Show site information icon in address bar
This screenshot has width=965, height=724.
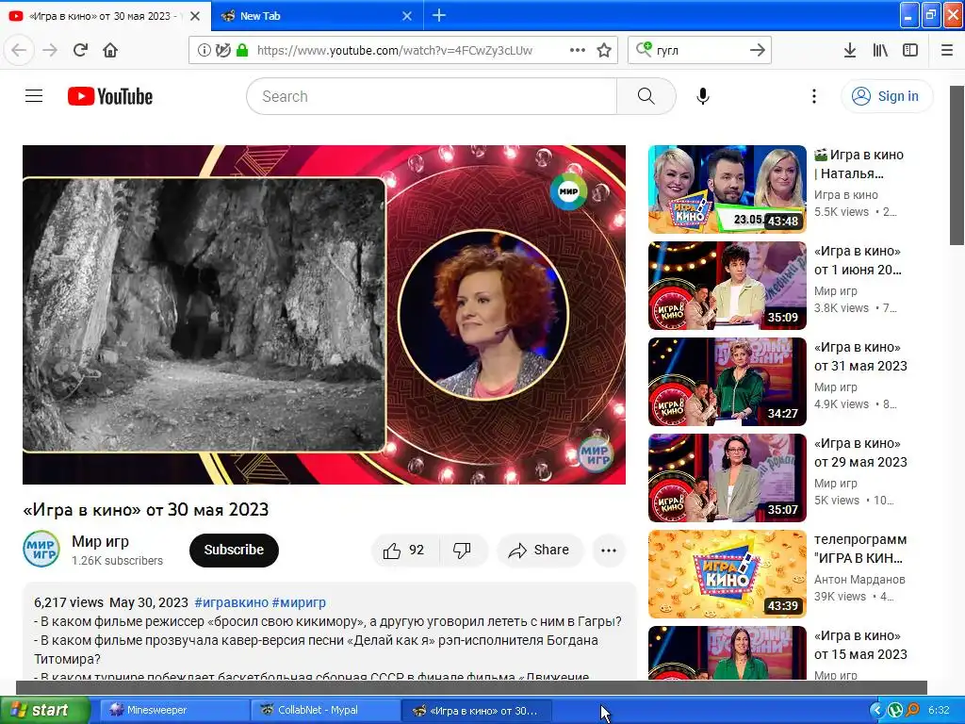[204, 51]
